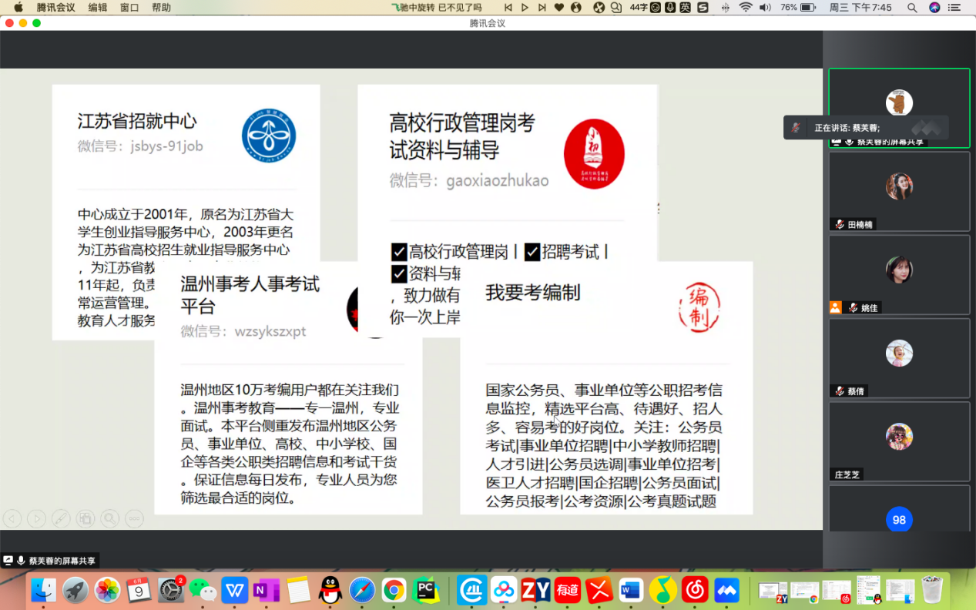Select participant 田楠楠's video tile
This screenshot has height=610, width=976.
[899, 191]
